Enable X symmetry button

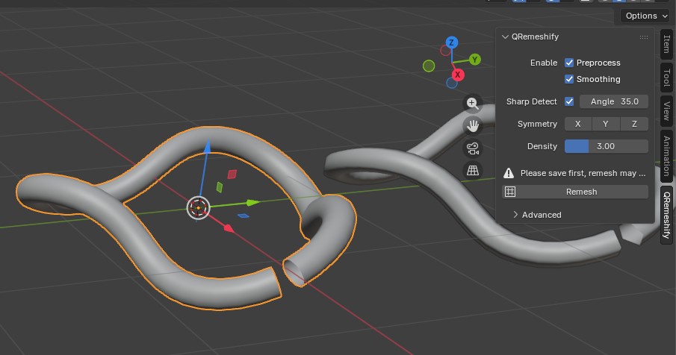click(577, 124)
